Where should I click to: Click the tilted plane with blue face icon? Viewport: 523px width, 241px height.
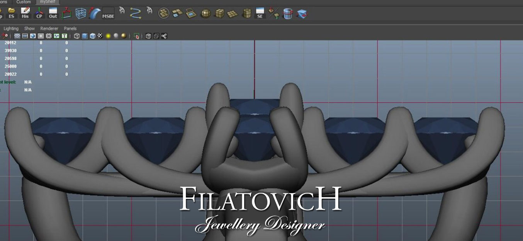tap(191, 14)
